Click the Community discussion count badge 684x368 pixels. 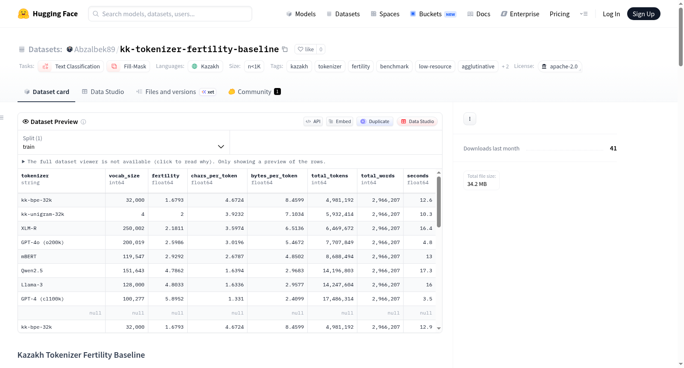pos(277,91)
